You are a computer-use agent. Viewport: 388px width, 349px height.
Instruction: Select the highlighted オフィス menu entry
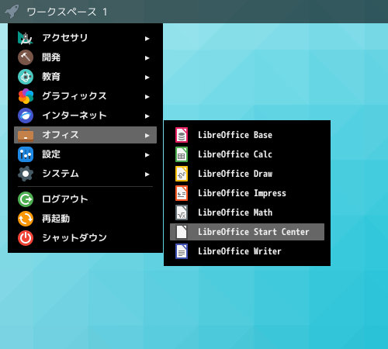[85, 135]
